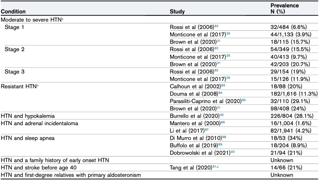The width and height of the screenshot is (319, 180).
Task: Open footnote a beside Moderate to severe HTN
Action: point(55,19)
